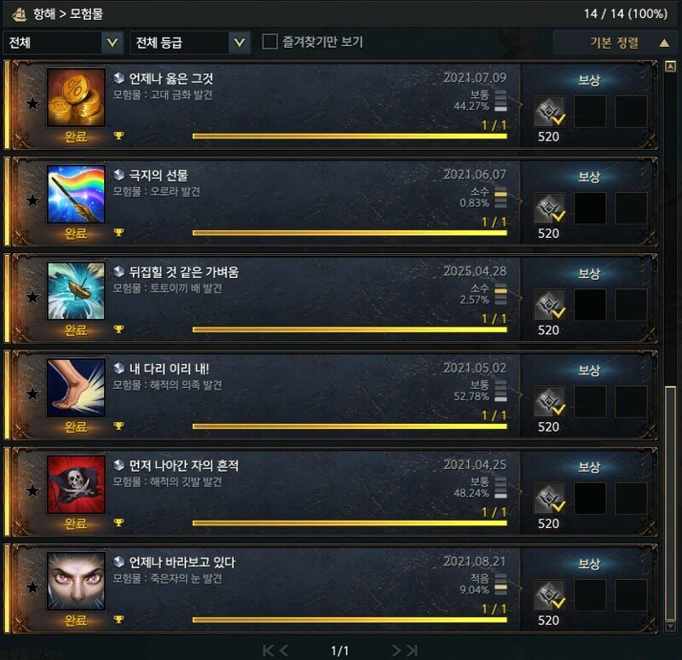Screen dimensions: 682x660
Task: Select the rainbow aurora adventure icon
Action: (x=76, y=194)
